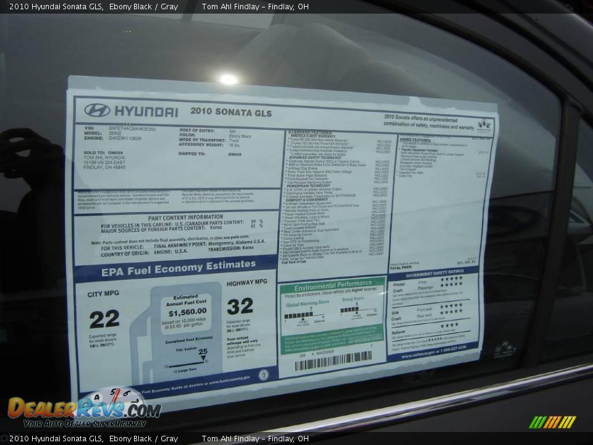The width and height of the screenshot is (593, 445).
Task: Click 'ENGINE: U.S.A' country of origin text
Action: click(x=170, y=252)
